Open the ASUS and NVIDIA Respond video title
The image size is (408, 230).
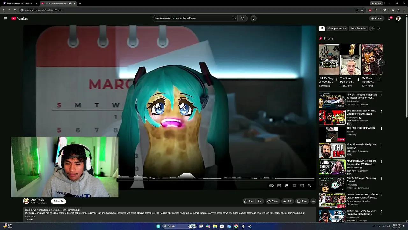(x=361, y=162)
